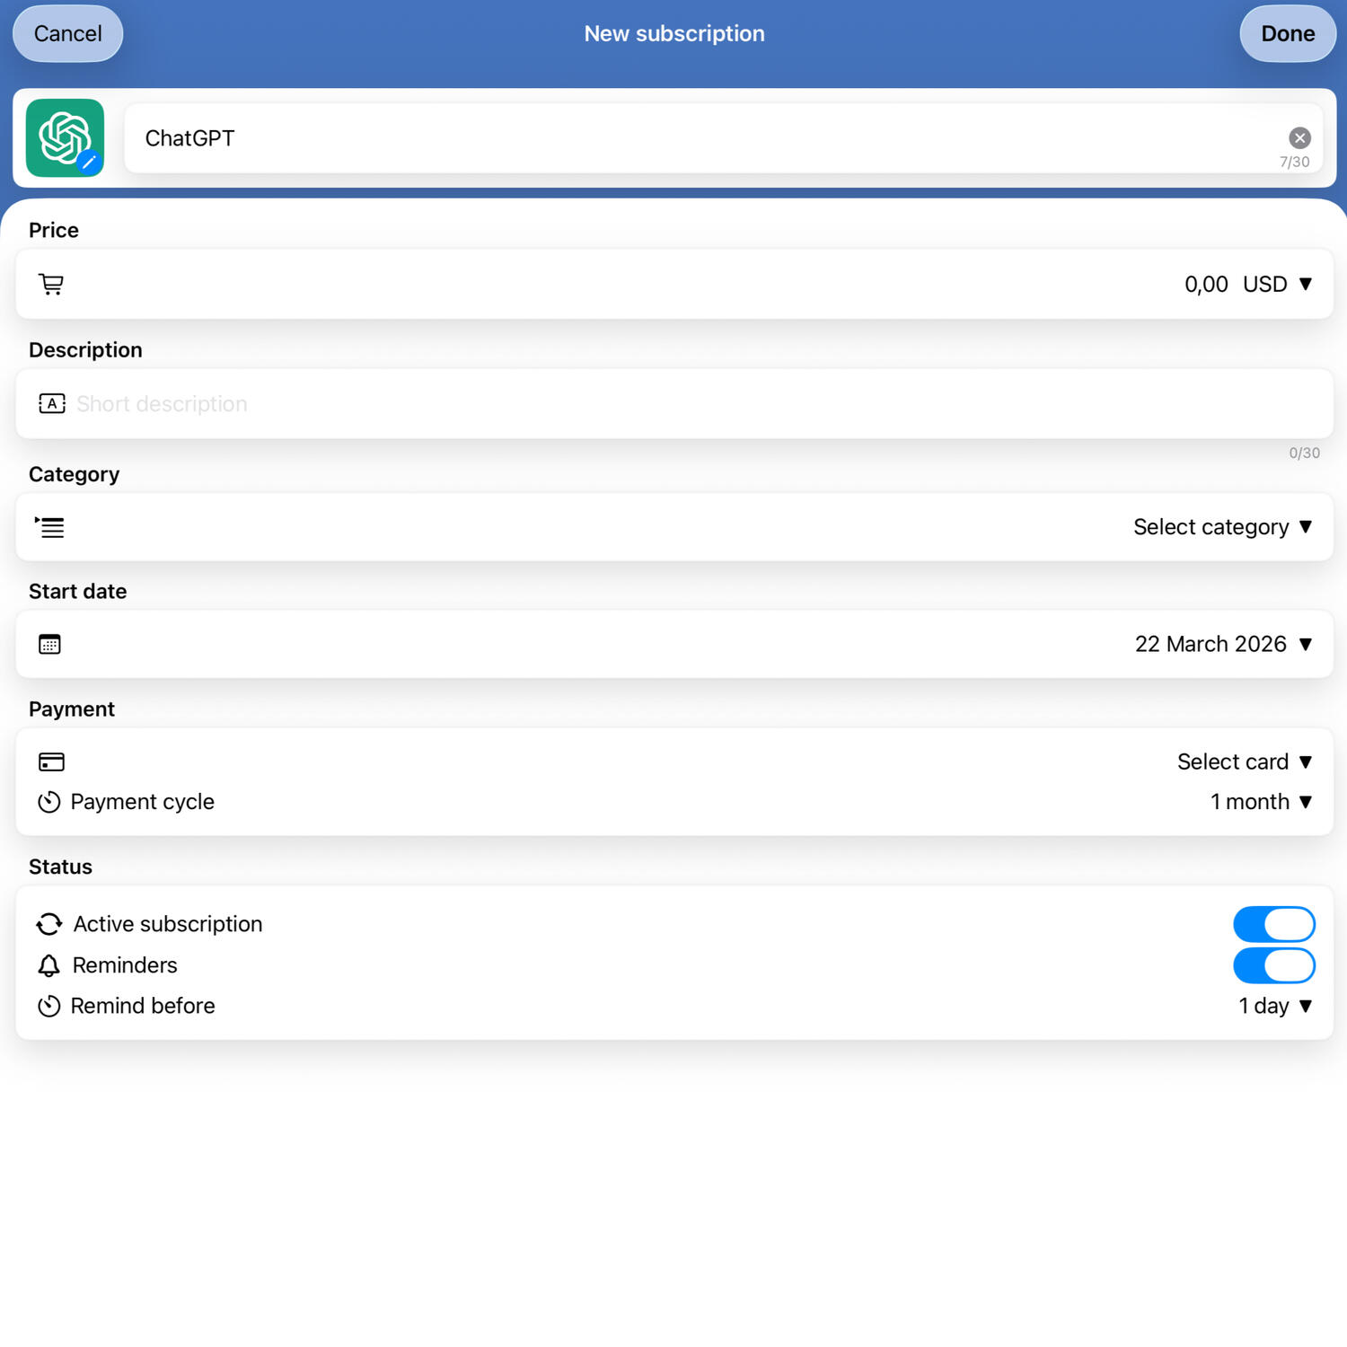
Task: Click the payment credit card icon
Action: 51,762
